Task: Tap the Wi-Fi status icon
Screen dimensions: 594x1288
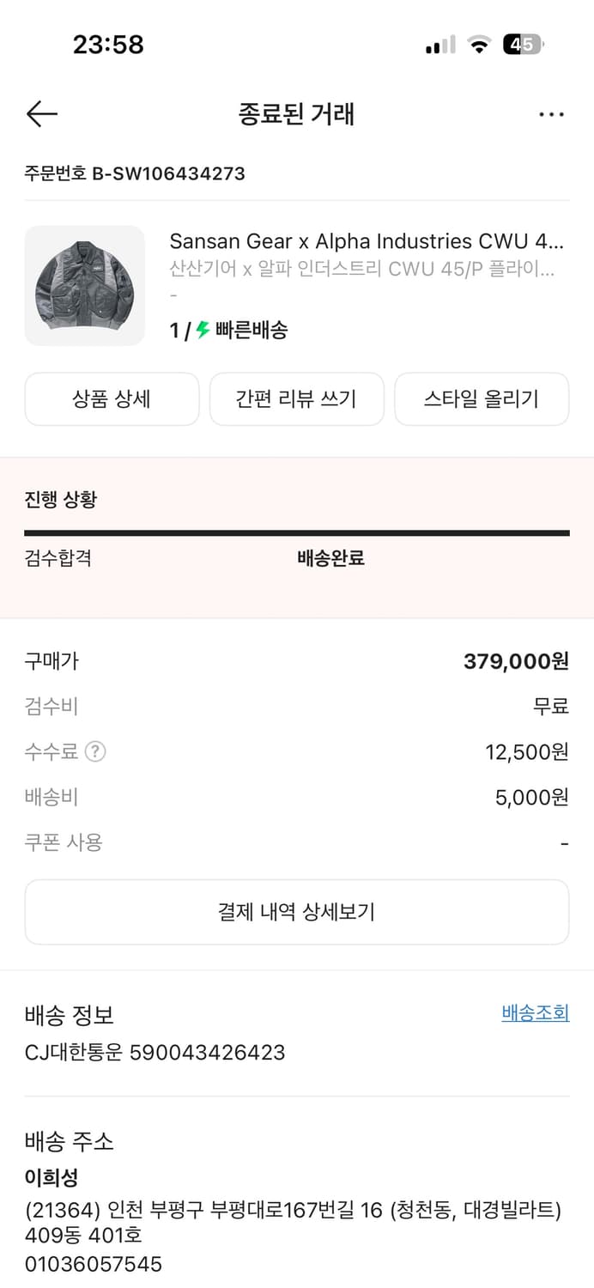Action: coord(477,45)
